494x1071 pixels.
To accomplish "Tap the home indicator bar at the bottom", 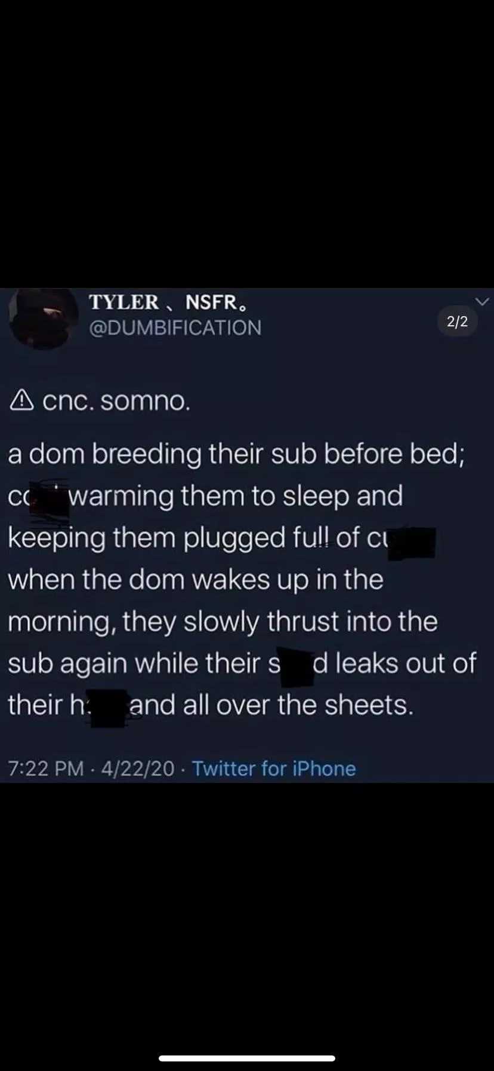I will 247,1058.
